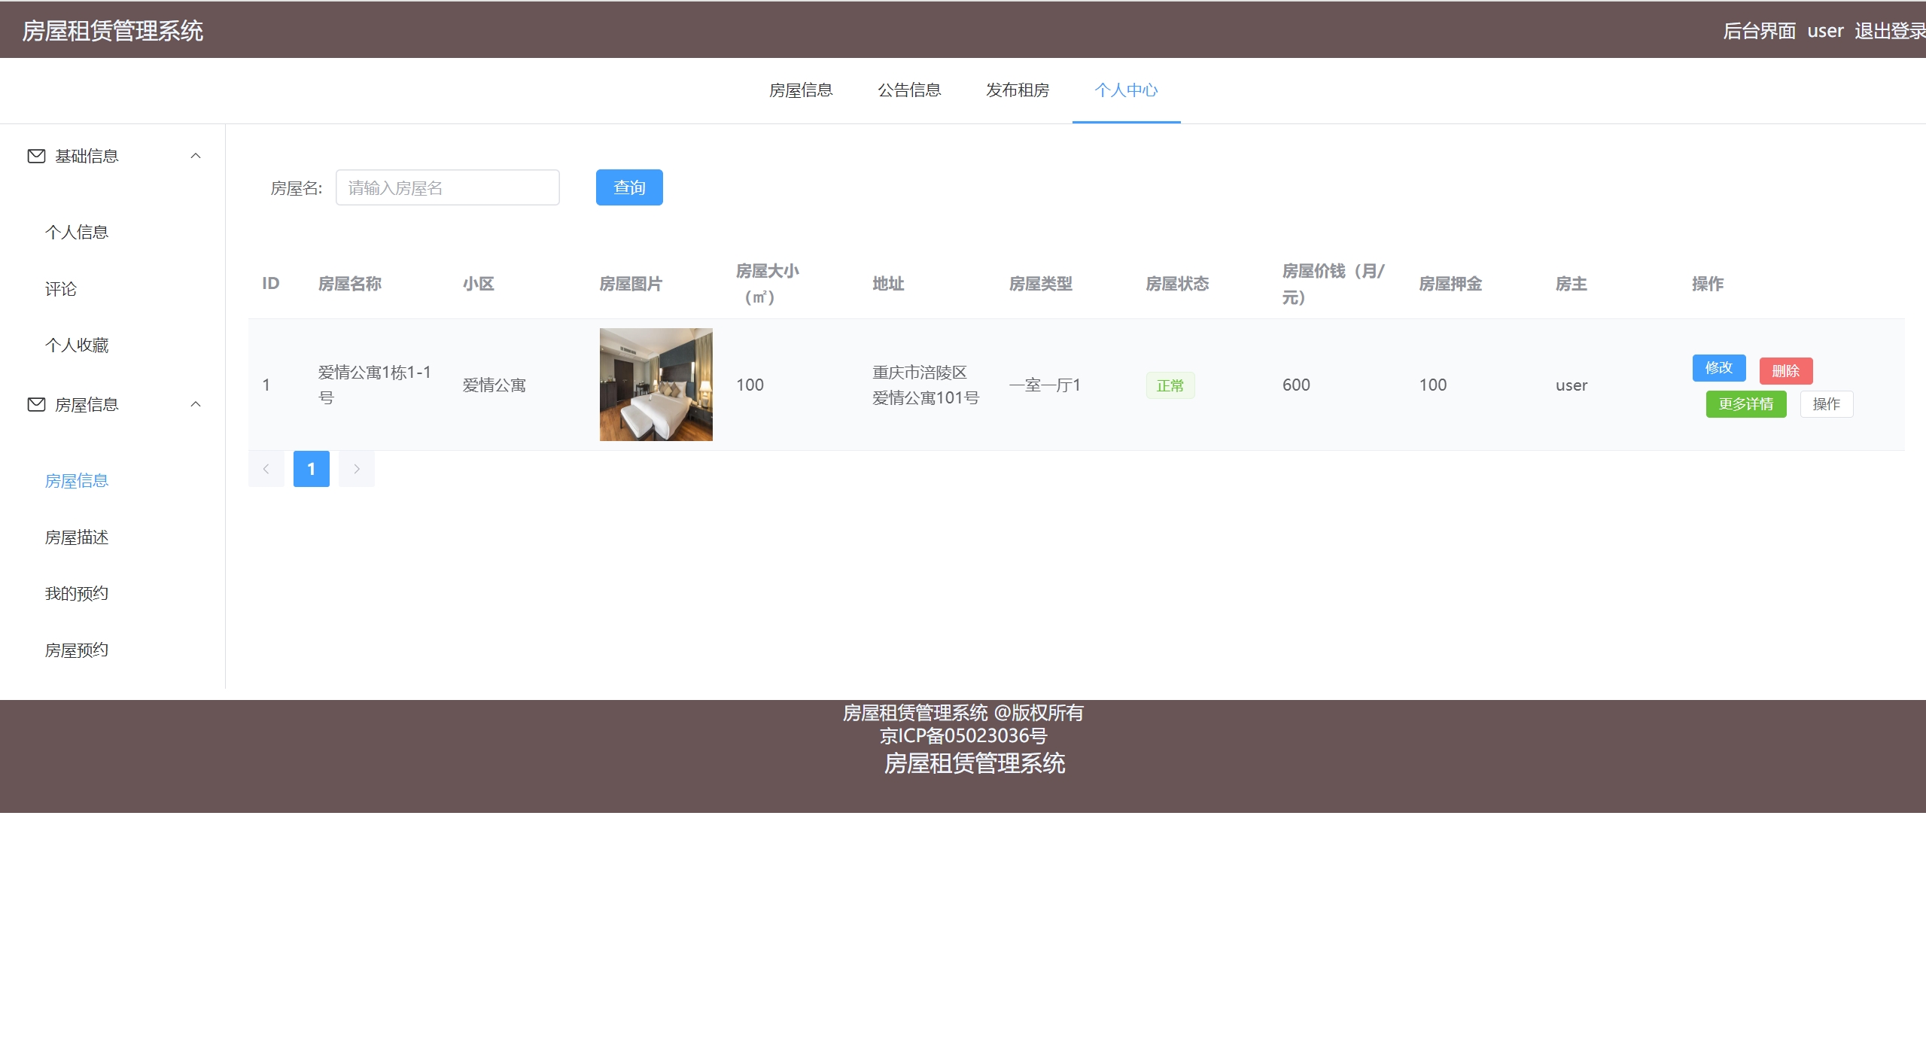Click the white 操作 button in row
The height and width of the screenshot is (1053, 1926).
pyautogui.click(x=1826, y=404)
